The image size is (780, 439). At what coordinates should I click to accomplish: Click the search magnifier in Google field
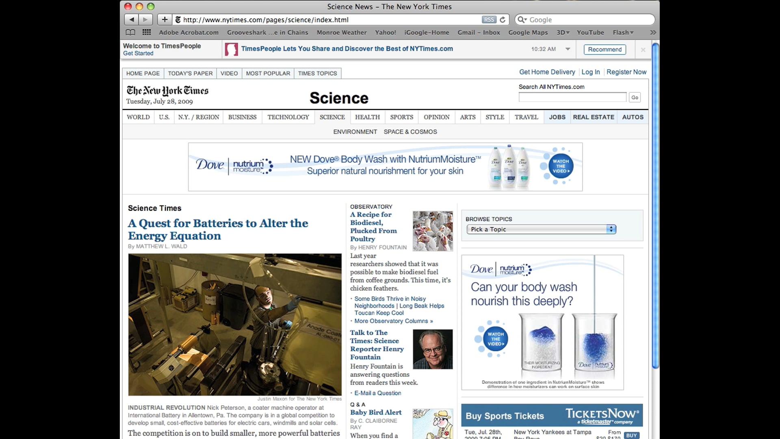pos(522,20)
